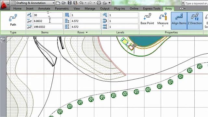Switch to the Plug-ins ribbon tab
208x117 pixels.
point(119,8)
